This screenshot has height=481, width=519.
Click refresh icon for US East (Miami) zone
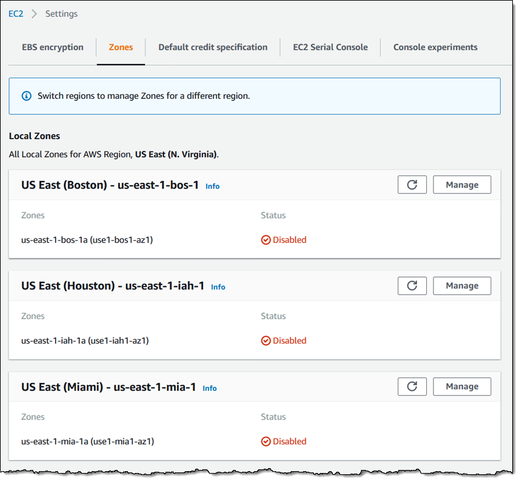coord(412,386)
